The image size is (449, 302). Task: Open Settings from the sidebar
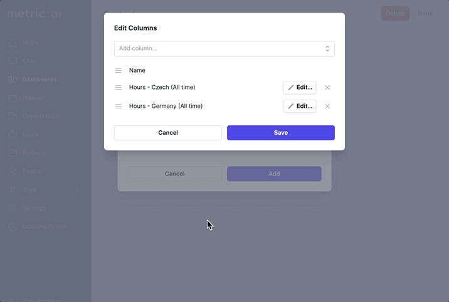(34, 207)
